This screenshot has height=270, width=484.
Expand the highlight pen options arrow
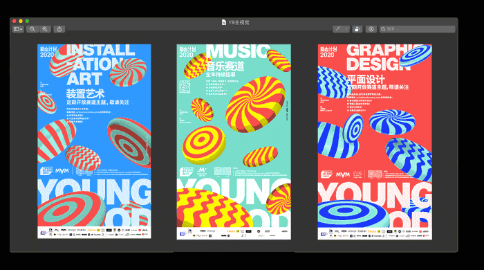coord(346,29)
